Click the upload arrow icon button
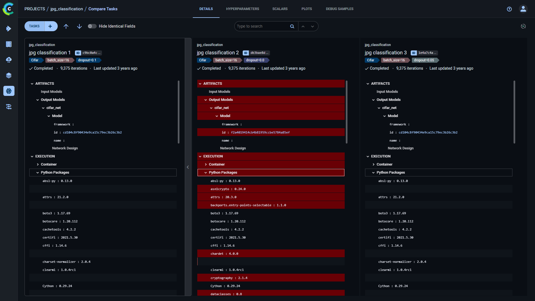 [x=66, y=26]
